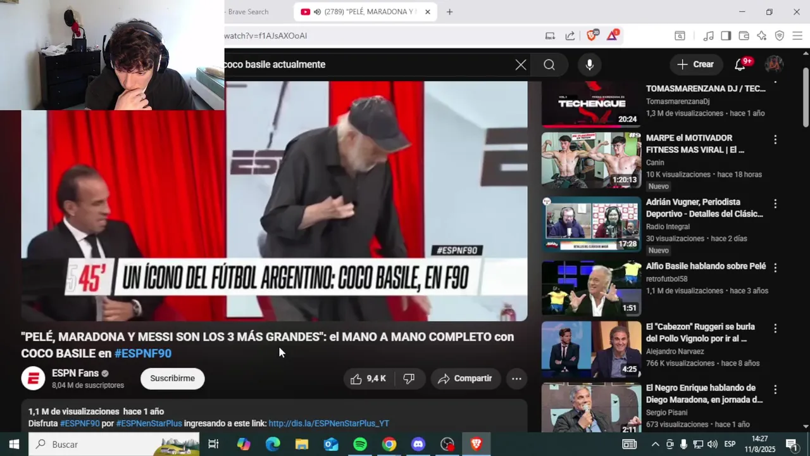The image size is (810, 456).
Task: Close the YouTube video browser tab
Action: (x=427, y=12)
